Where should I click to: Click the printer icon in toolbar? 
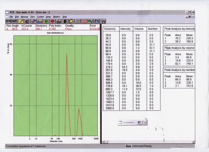pyautogui.click(x=59, y=21)
